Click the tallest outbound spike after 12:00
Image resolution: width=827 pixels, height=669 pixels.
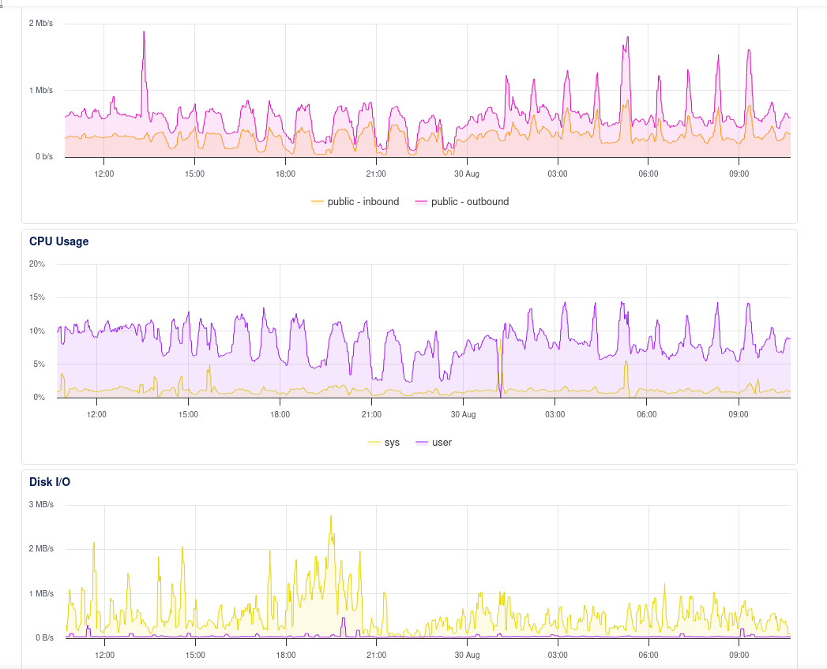(144, 33)
